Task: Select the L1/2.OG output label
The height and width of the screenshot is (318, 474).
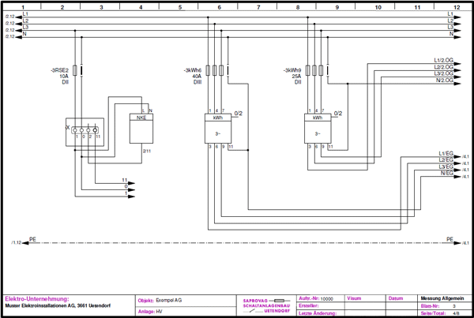Action: pos(443,61)
